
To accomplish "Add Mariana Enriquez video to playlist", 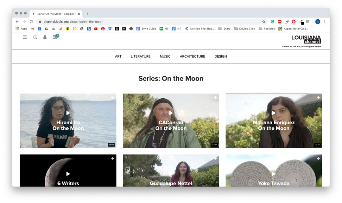I will 318,97.
